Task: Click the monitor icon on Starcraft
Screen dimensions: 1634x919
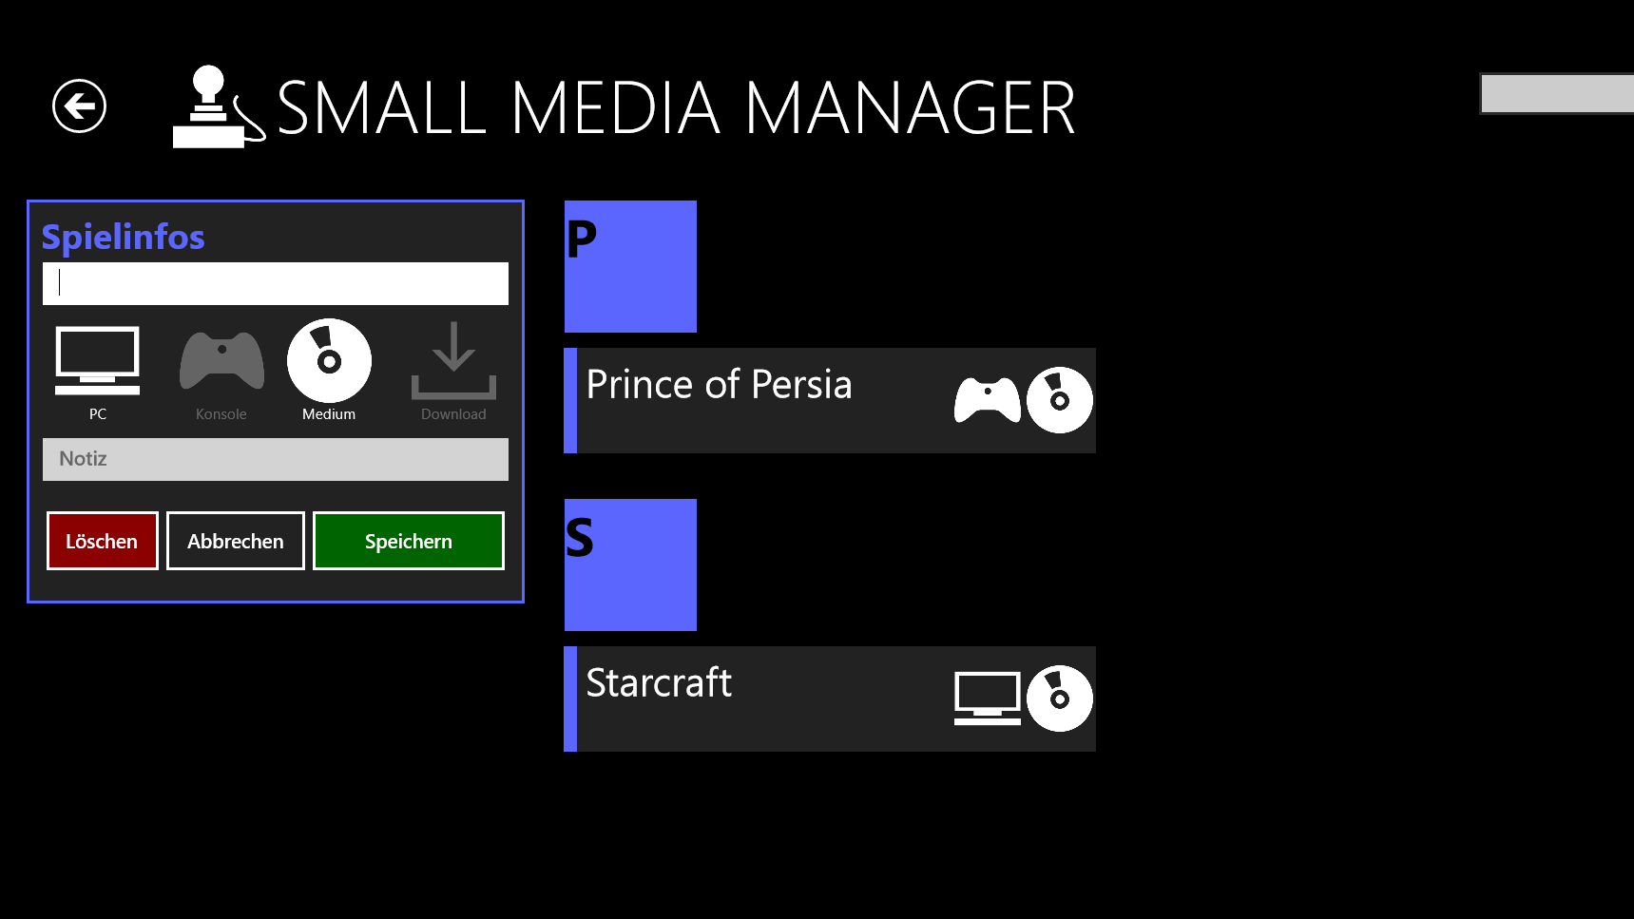Action: [988, 699]
